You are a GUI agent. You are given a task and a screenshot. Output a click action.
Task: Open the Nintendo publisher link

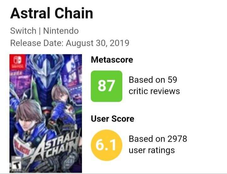pos(61,31)
